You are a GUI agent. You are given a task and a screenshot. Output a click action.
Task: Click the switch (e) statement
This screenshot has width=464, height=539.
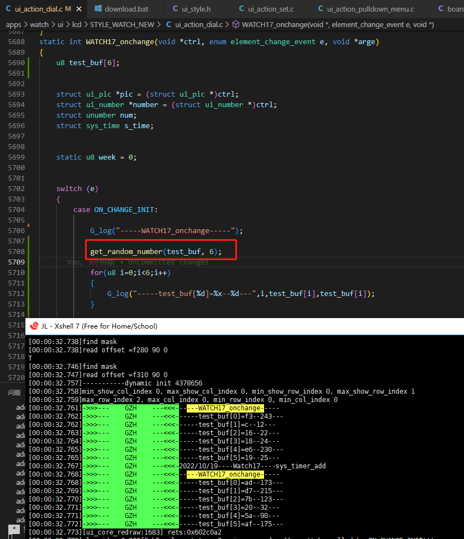[x=77, y=189]
